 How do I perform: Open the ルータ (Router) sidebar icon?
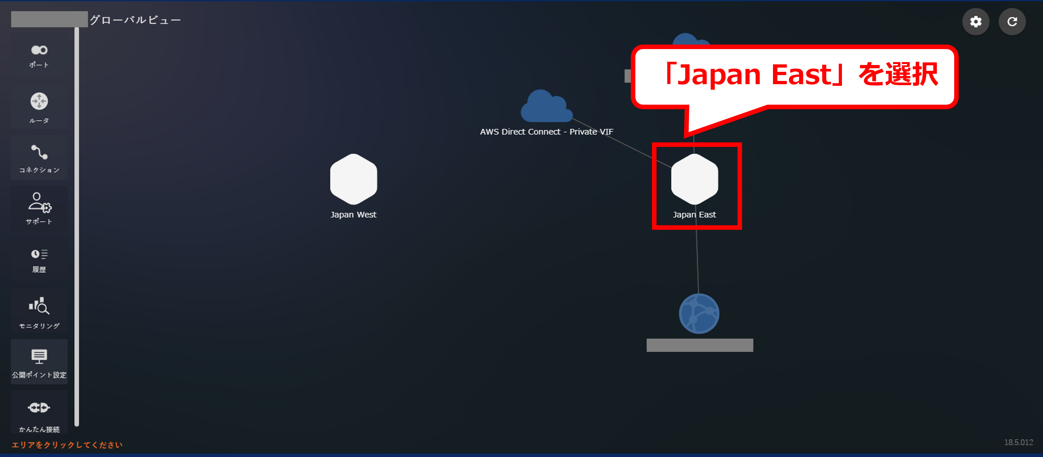39,107
